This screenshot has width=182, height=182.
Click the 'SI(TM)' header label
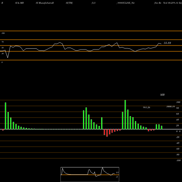point(69,3)
